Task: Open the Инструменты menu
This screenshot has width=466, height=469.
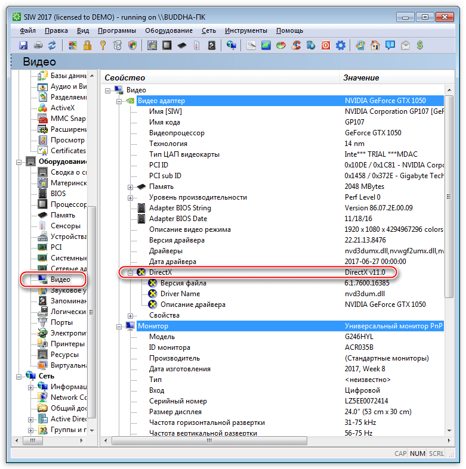Action: tap(246, 30)
